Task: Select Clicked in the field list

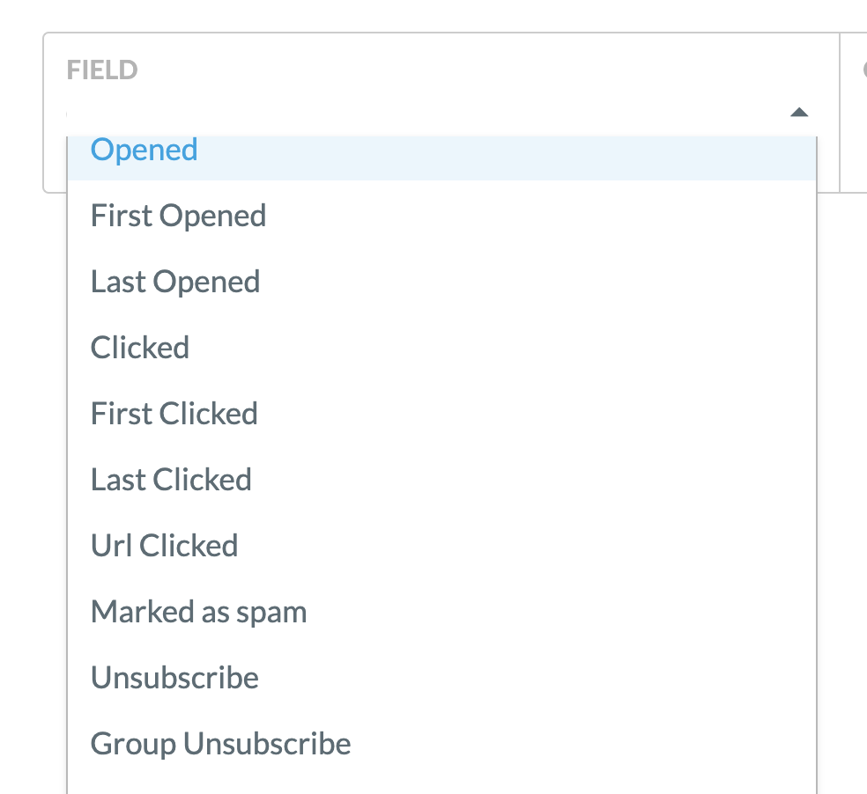Action: tap(441, 348)
